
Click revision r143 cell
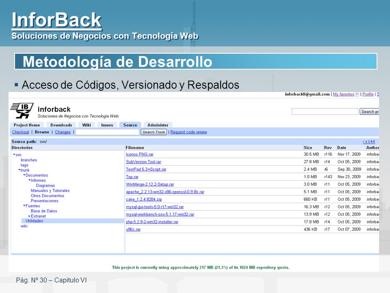[x=328, y=177]
